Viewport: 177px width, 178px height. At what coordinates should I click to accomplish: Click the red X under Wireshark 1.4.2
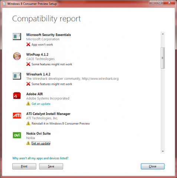[x=28, y=84]
